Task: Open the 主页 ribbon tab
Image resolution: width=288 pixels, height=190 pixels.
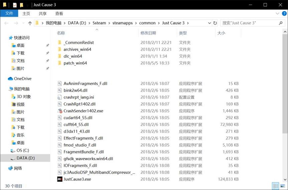Action: [26, 13]
